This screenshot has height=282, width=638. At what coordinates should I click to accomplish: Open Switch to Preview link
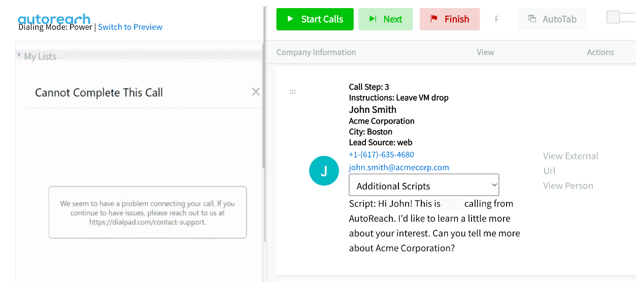click(x=130, y=27)
